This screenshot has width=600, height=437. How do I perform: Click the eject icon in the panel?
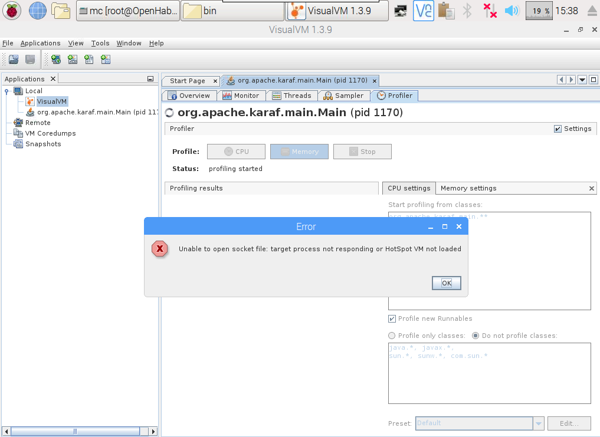tap(592, 11)
